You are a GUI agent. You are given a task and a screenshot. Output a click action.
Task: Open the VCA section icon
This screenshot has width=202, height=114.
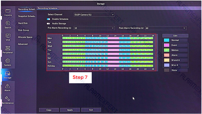[8, 36]
